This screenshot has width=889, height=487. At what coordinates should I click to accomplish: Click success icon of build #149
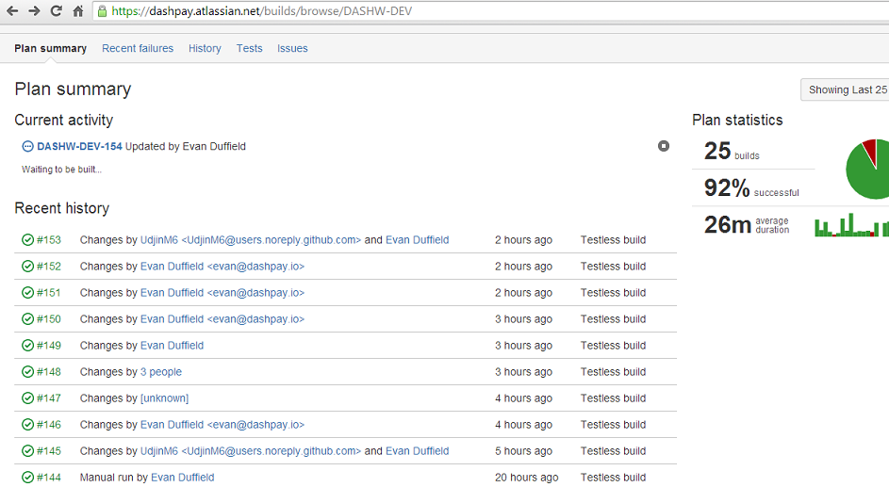click(x=27, y=346)
